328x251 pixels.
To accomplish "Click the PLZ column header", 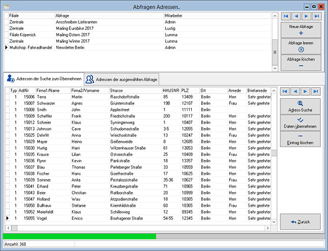I will (x=190, y=91).
